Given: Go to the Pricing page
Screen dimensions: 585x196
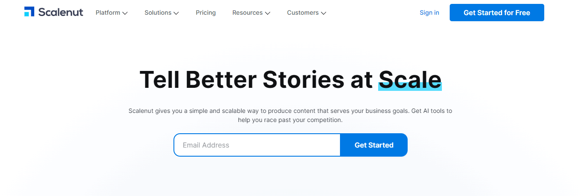Looking at the screenshot, I should coord(206,13).
